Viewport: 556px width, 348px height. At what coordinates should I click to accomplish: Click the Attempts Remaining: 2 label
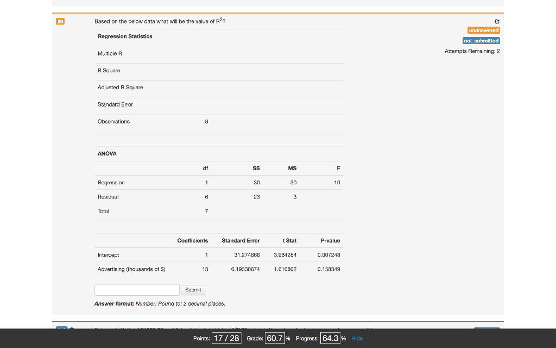tap(472, 51)
